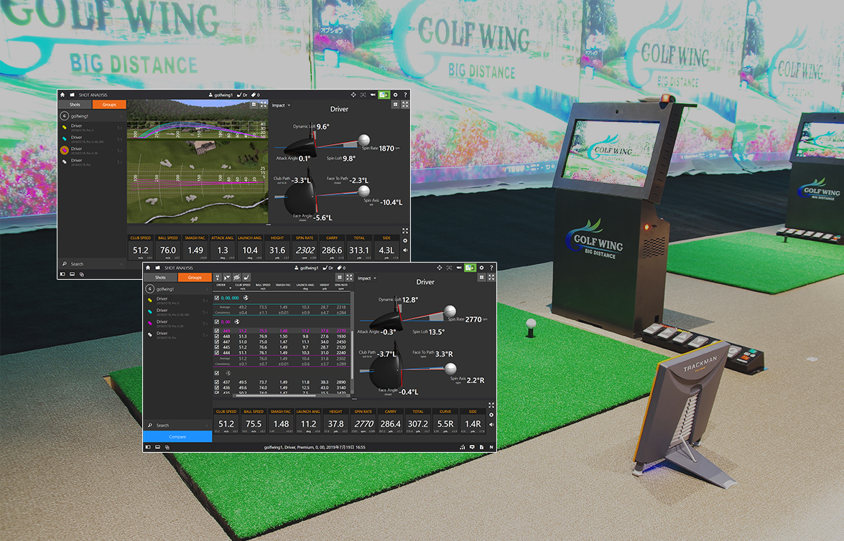The width and height of the screenshot is (844, 541).
Task: Click the blue Compare button
Action: click(177, 437)
